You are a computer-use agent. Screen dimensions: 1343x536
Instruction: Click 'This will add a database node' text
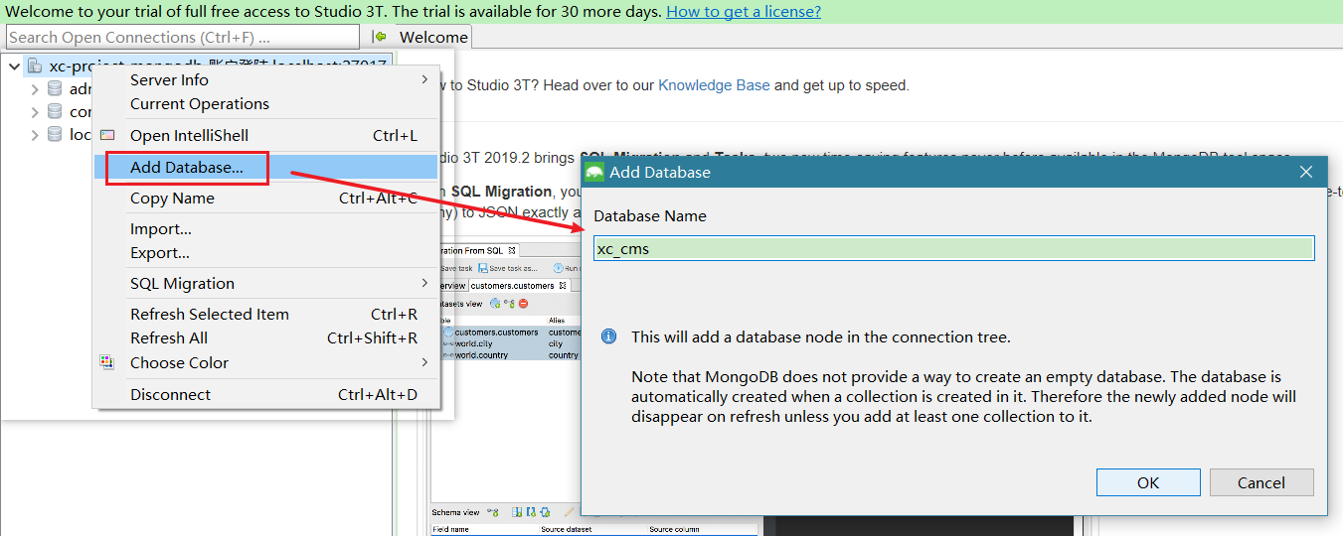pos(821,336)
